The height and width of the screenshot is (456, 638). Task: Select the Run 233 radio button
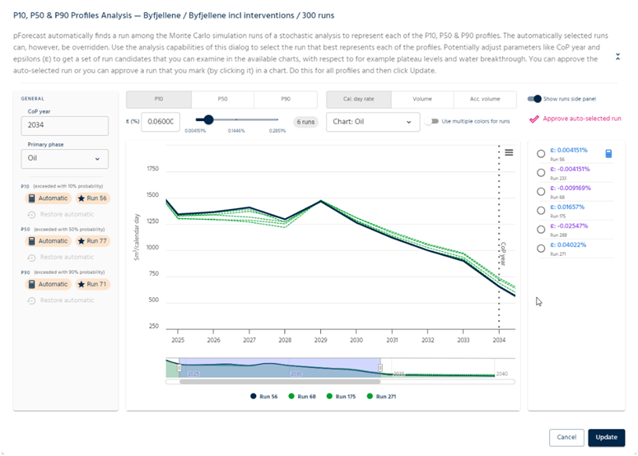(540, 173)
